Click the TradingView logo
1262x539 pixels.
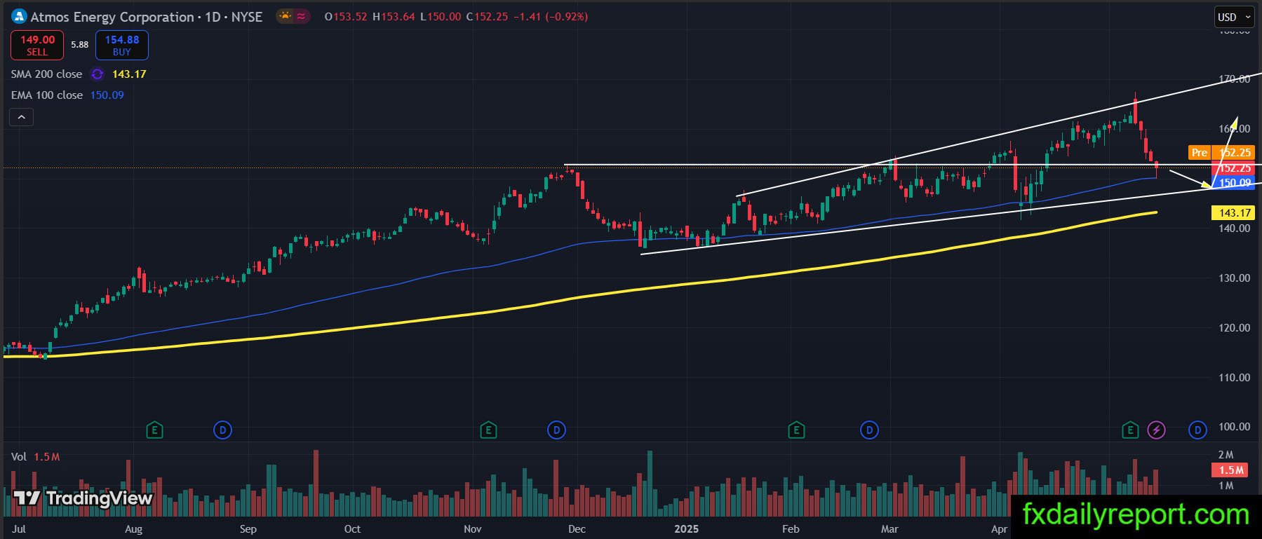click(x=83, y=498)
